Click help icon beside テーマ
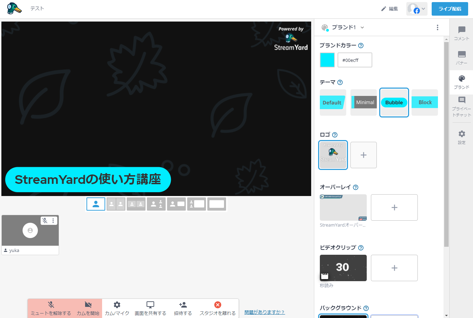Viewport: 473px width, 318px height. [340, 82]
